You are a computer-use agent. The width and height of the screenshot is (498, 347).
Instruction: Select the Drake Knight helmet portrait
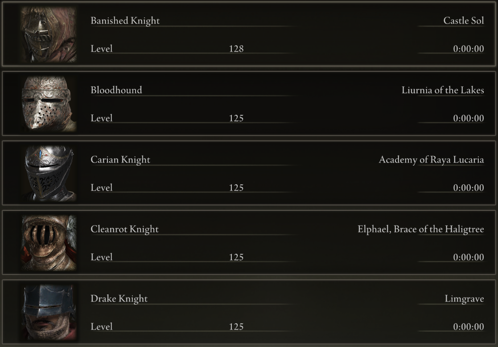tap(49, 312)
